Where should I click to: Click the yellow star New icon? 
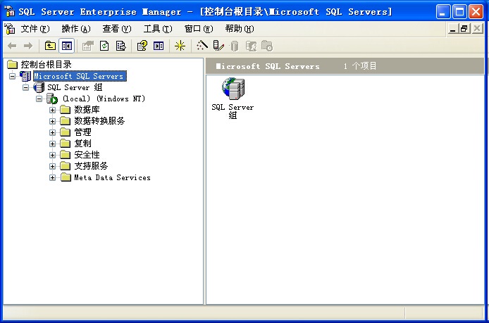[x=180, y=46]
